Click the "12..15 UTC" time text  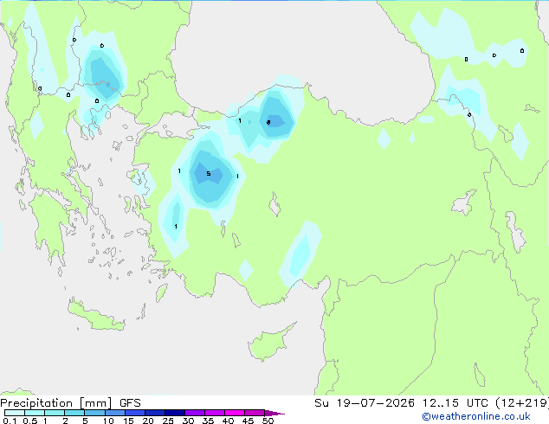(x=455, y=403)
